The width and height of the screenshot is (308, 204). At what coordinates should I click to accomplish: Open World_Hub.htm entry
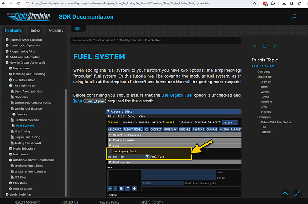tap(20, 194)
